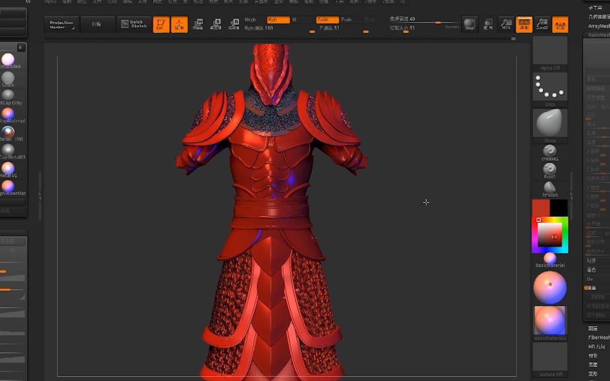Image resolution: width=610 pixels, height=381 pixels.
Task: Select the Move brush thumbnail
Action: click(x=550, y=123)
